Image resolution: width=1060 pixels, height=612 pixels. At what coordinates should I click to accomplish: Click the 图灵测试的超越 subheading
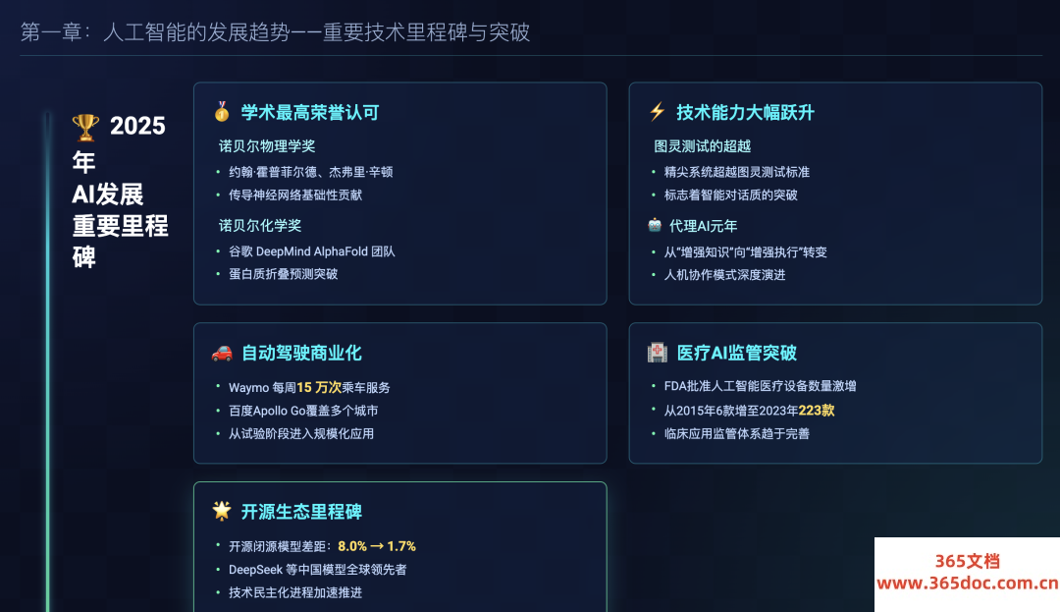coord(703,146)
